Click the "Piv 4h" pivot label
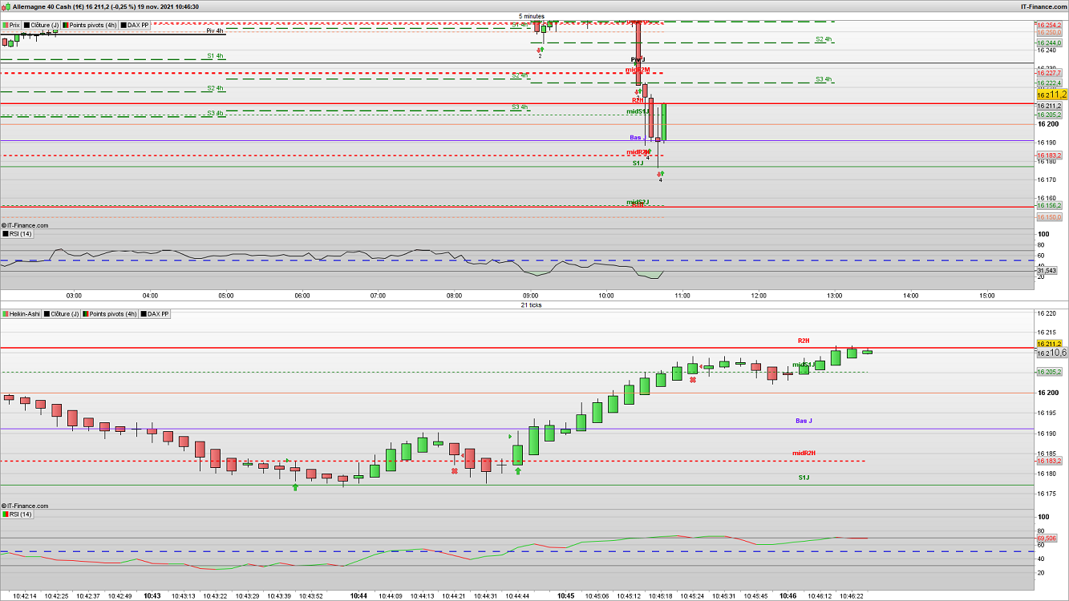This screenshot has height=601, width=1069. 215,30
